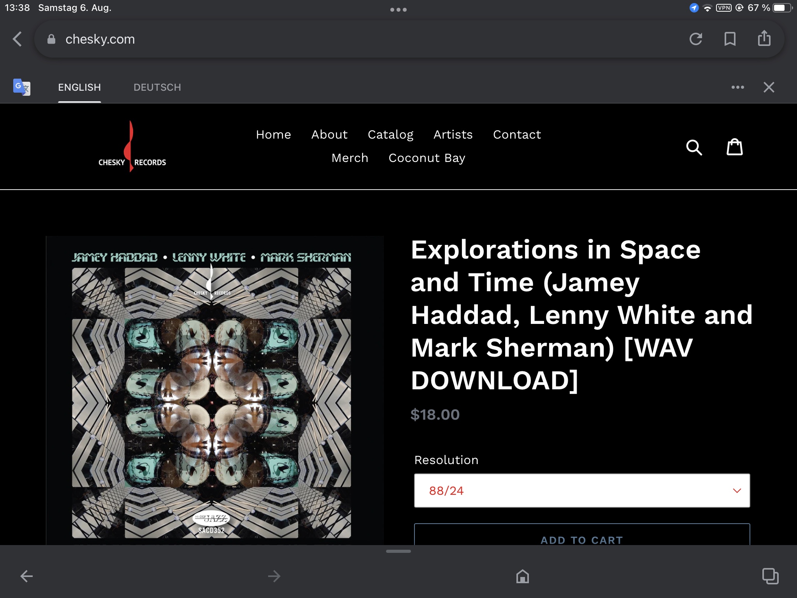
Task: Tap the VPN status indicator
Action: click(724, 8)
